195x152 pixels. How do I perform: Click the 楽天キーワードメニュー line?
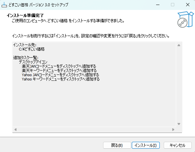[59, 71]
